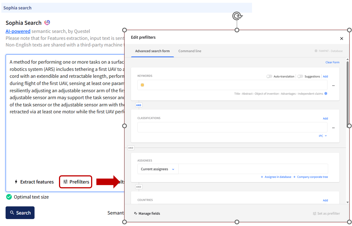This screenshot has width=352, height=226.
Task: Click the AND operator below Keywords
Action: (x=139, y=105)
